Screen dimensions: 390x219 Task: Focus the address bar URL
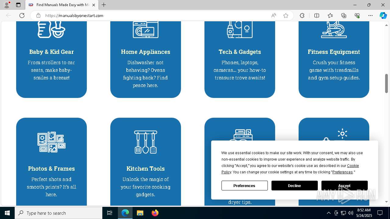click(74, 16)
